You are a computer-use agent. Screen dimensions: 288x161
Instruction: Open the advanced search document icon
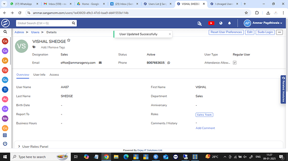point(200,23)
